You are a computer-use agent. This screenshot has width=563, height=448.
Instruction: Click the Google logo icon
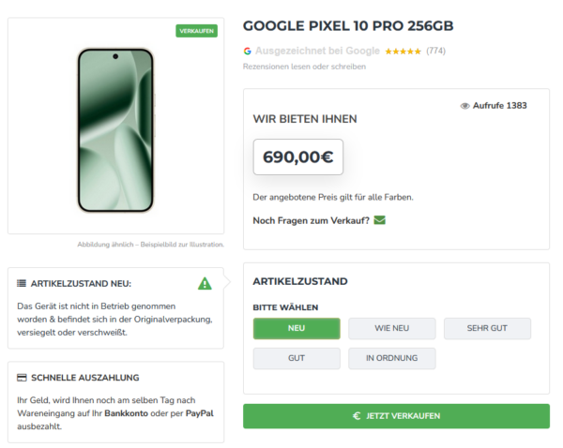point(248,51)
